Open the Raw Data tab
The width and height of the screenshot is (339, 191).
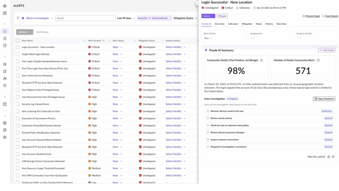pyautogui.click(x=281, y=24)
